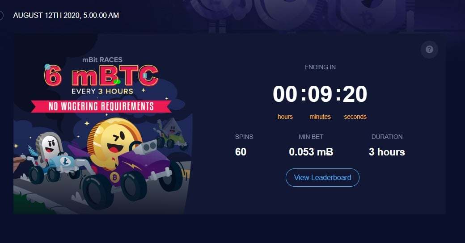Click the countdown timer 00:09:20

(x=320, y=94)
